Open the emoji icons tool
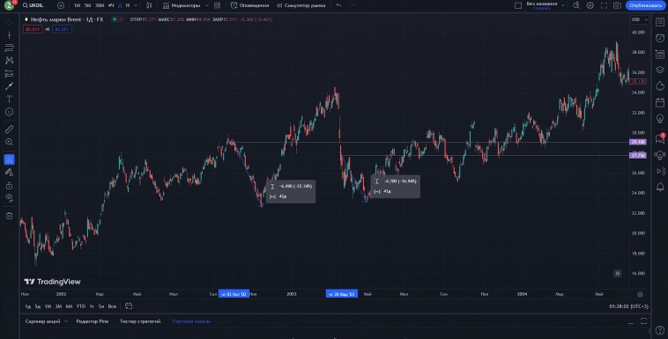 click(x=9, y=112)
